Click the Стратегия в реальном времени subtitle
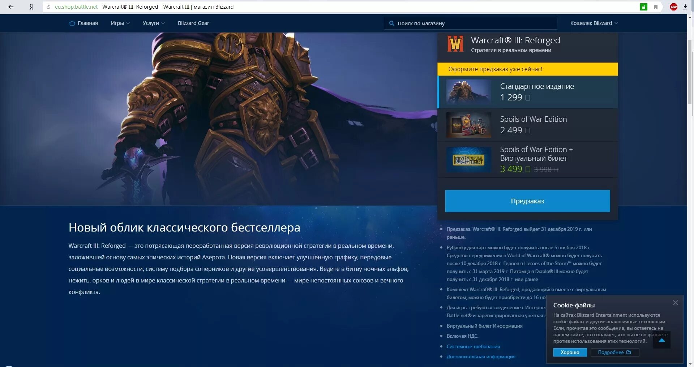 coord(511,50)
